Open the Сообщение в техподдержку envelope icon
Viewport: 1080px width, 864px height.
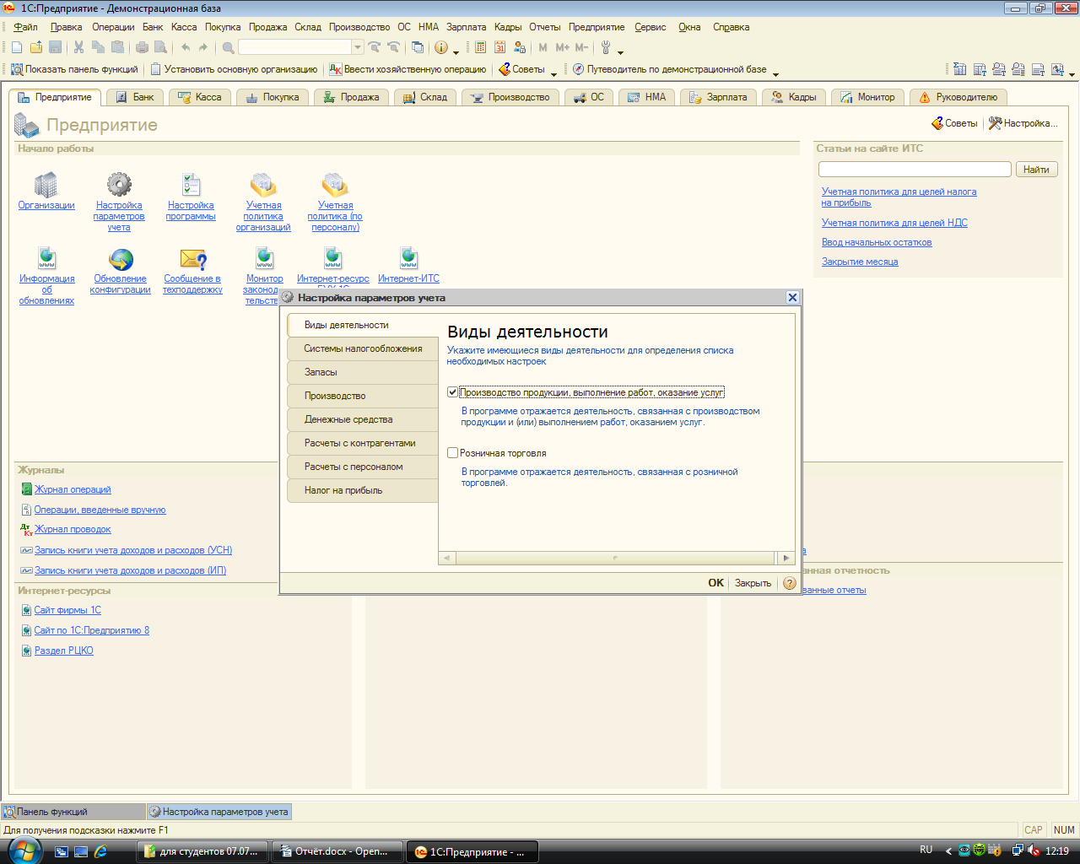(193, 259)
